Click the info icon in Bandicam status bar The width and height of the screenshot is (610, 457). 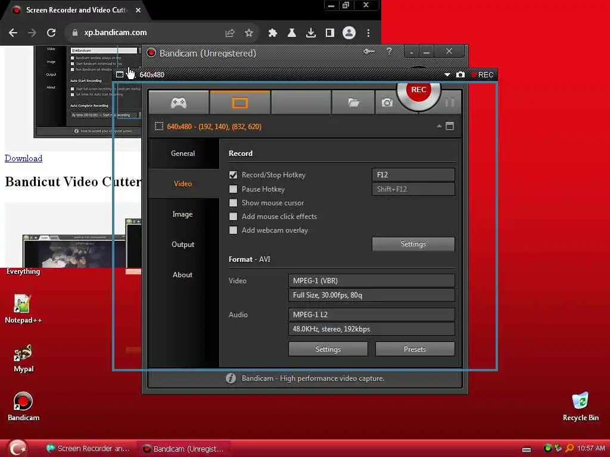tap(231, 378)
